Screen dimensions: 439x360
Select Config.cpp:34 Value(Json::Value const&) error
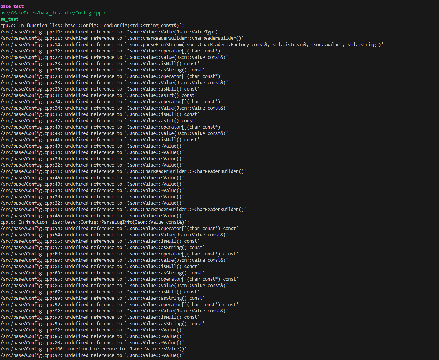[x=114, y=108]
